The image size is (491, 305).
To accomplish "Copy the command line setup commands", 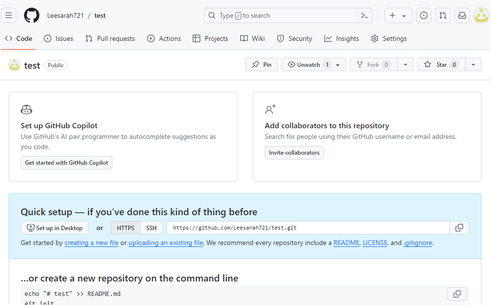I will 457,294.
